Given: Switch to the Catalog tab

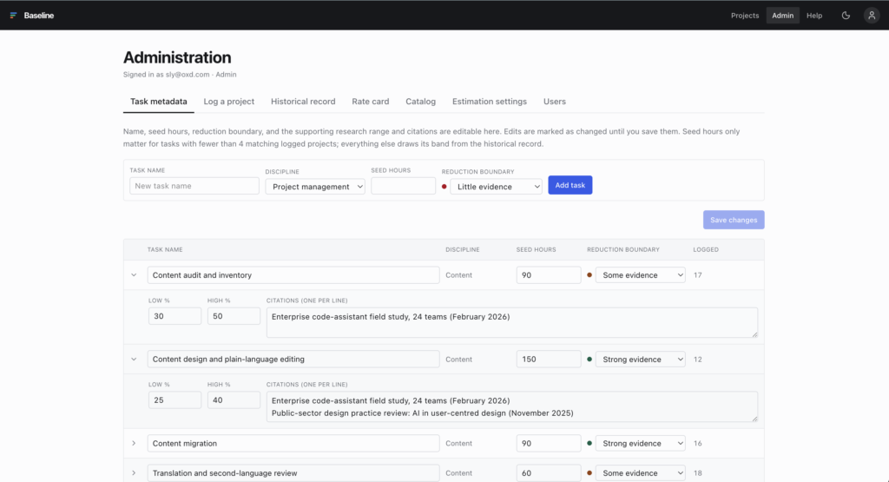Looking at the screenshot, I should 421,102.
